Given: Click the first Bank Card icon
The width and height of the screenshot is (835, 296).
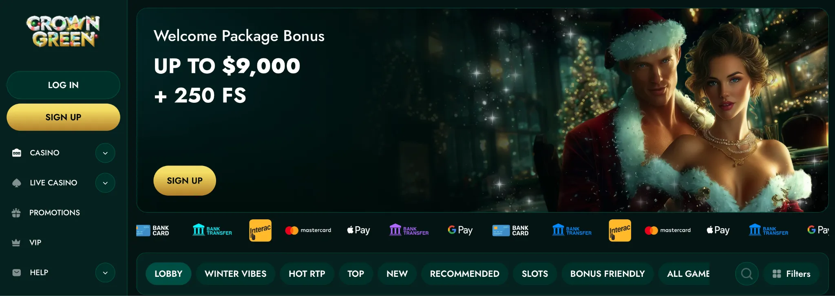Looking at the screenshot, I should (x=152, y=230).
